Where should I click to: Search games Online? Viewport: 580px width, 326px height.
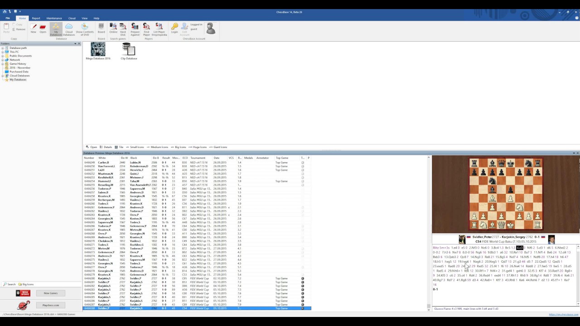[x=113, y=29]
